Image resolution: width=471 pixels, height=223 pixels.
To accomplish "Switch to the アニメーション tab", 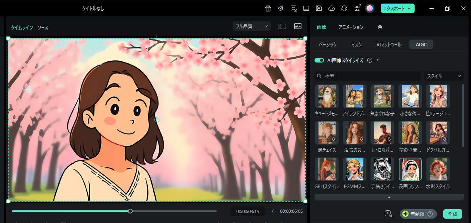I will click(351, 27).
